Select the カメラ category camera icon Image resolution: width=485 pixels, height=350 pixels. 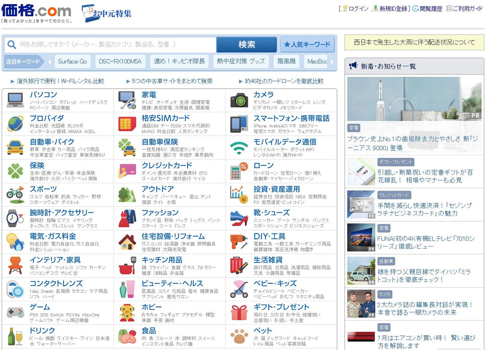239,100
